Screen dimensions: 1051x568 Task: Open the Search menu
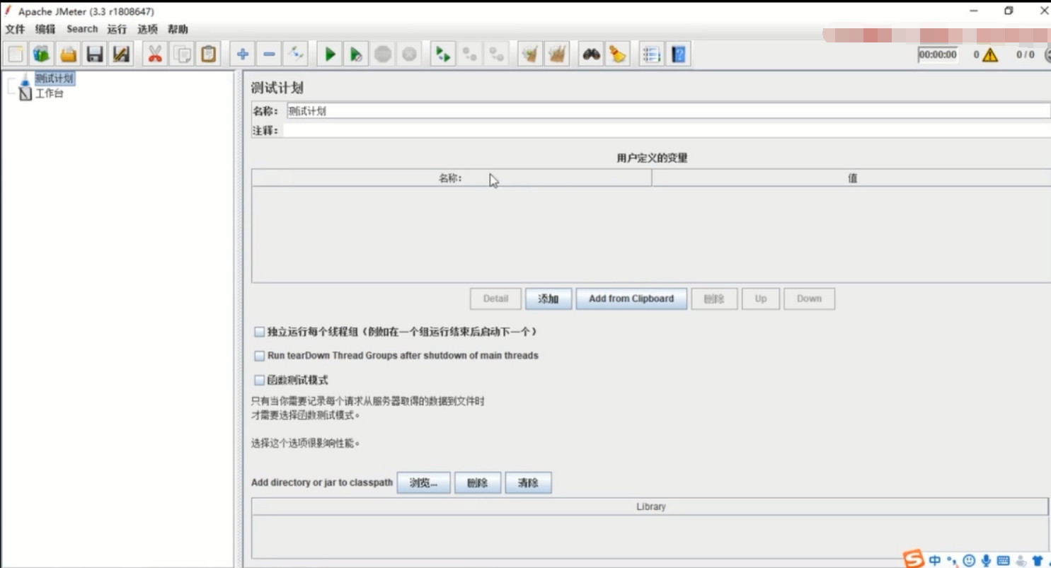click(x=82, y=29)
